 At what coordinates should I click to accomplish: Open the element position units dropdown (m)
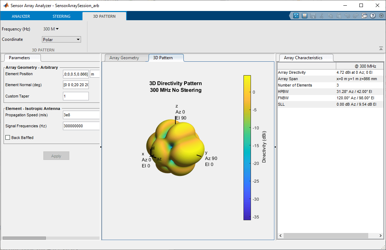(x=95, y=74)
